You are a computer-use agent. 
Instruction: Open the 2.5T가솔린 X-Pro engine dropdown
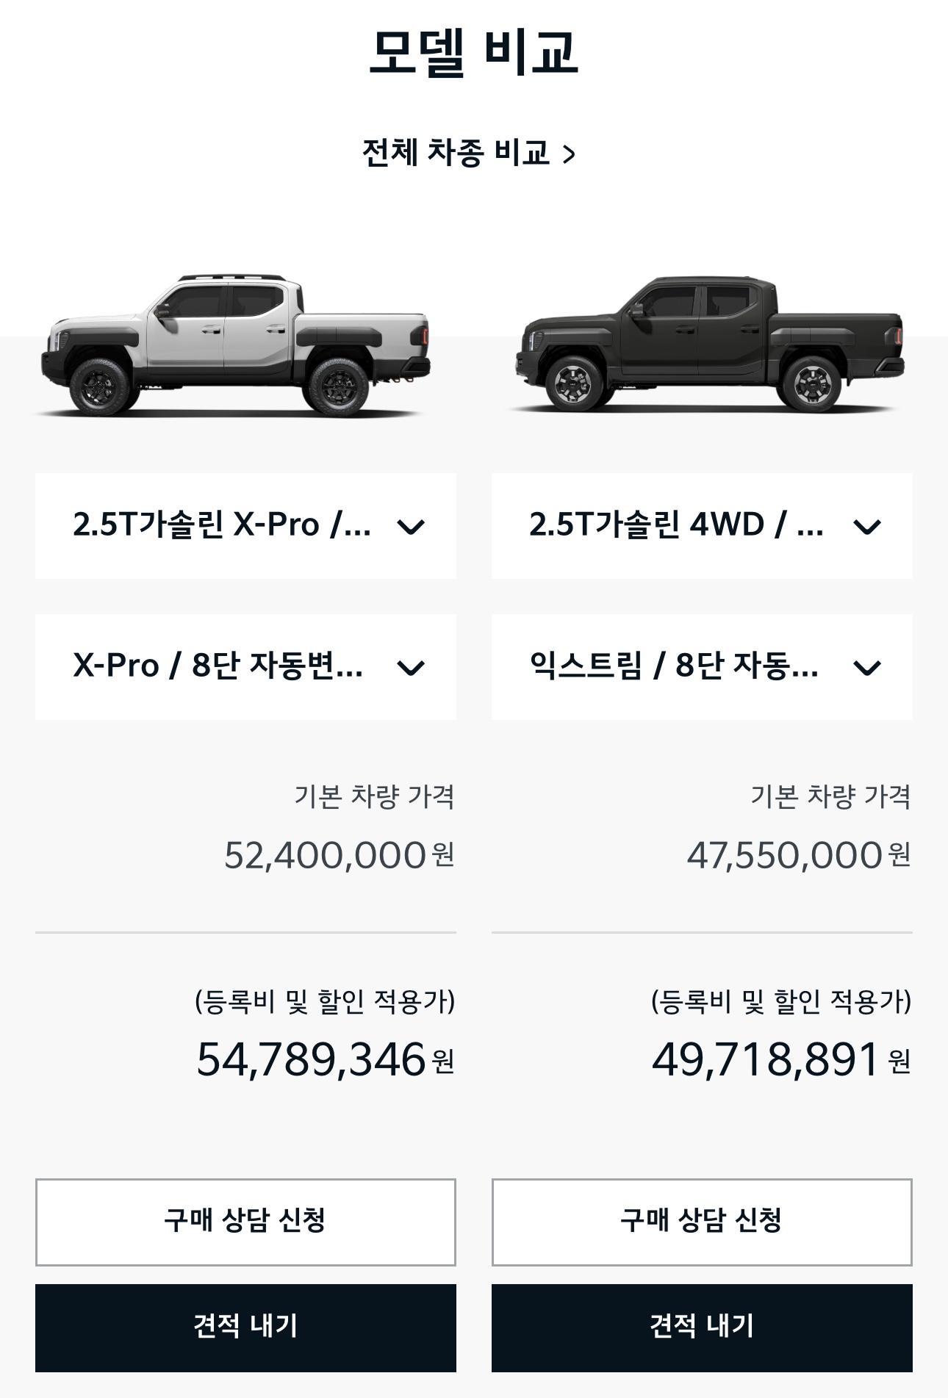(x=245, y=525)
